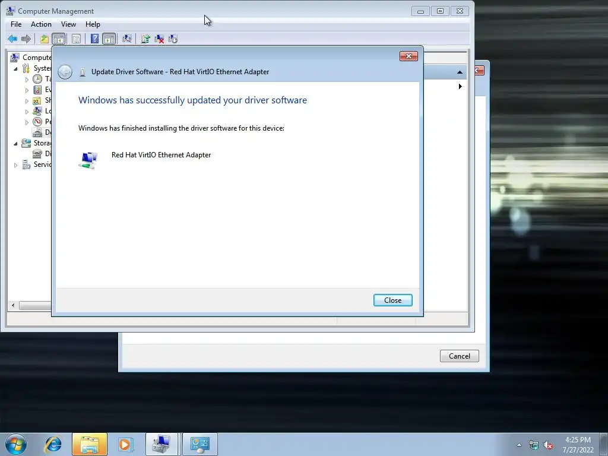The width and height of the screenshot is (608, 456).
Task: Select the Task Scheduler clock icon in tree
Action: (37, 79)
